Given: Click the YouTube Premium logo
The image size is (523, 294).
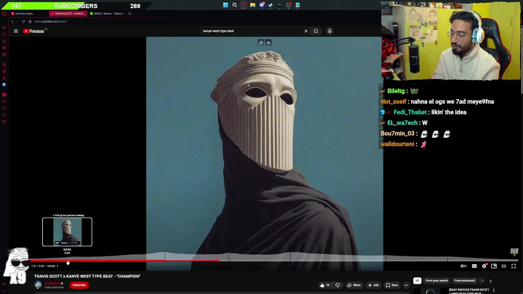Looking at the screenshot, I should [x=34, y=31].
